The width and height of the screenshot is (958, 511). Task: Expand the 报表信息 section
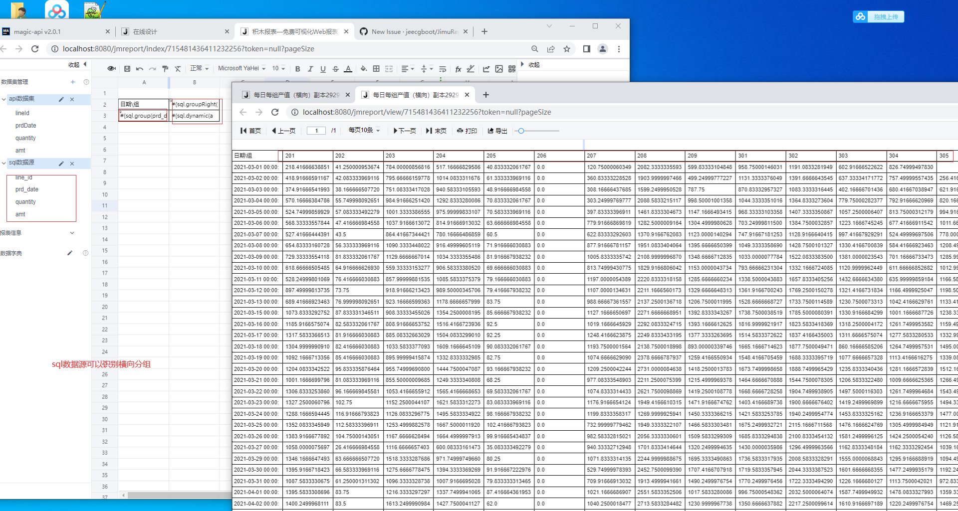pos(72,232)
